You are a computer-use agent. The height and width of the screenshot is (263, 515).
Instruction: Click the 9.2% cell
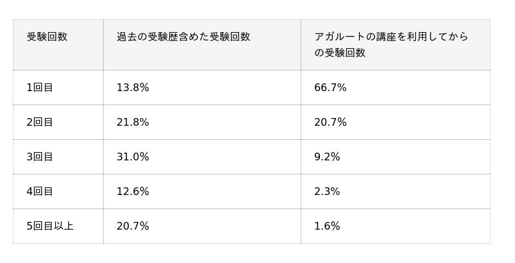click(x=327, y=157)
